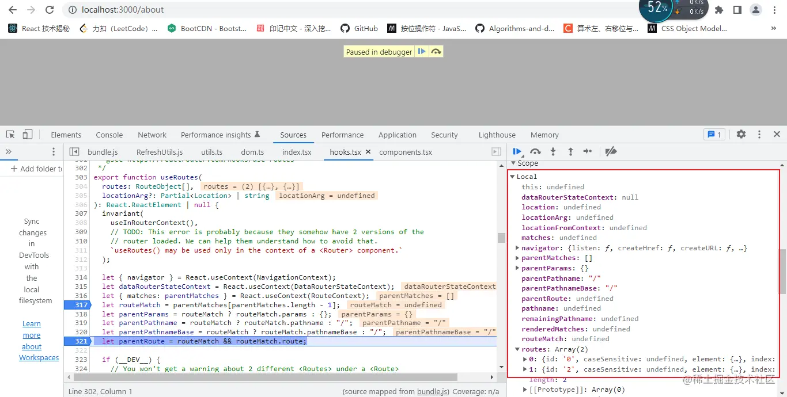Step out of current function
787x397 pixels.
(570, 151)
